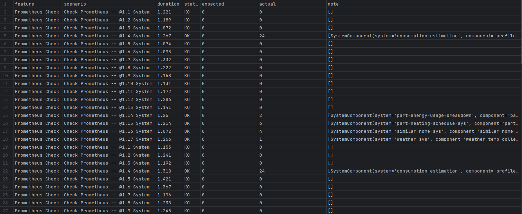Click duration value 1.245
The width and height of the screenshot is (522, 214).
(x=164, y=211)
